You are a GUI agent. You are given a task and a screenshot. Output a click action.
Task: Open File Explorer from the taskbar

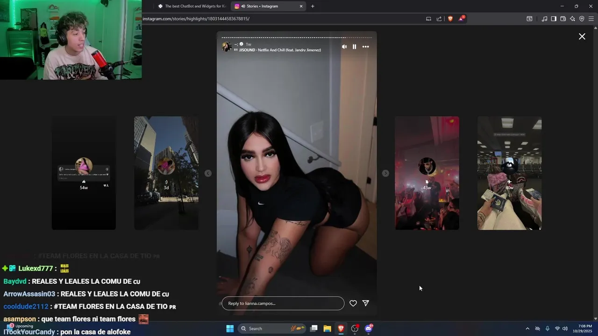click(327, 329)
